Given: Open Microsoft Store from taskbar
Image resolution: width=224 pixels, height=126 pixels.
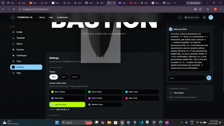Looking at the screenshot, I should click(x=116, y=123).
